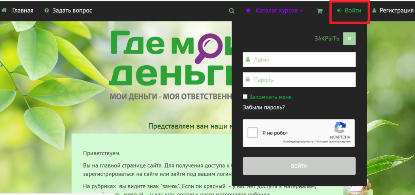Screen dimensions: 415x195
Task: Click the Пароль input field
Action: (x=299, y=79)
